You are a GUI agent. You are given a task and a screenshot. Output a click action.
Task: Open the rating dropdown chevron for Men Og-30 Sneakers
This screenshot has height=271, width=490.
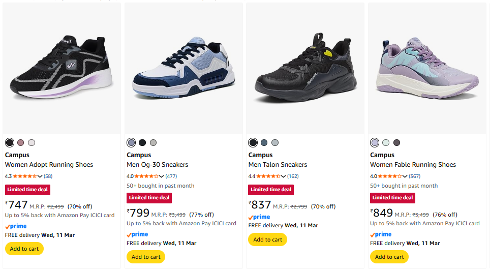(x=162, y=176)
